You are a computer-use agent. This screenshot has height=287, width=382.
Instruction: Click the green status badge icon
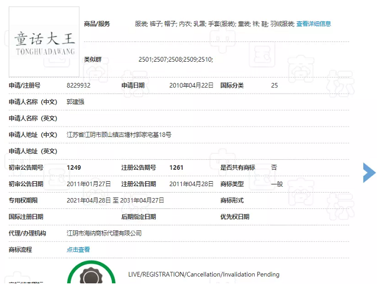(x=91, y=272)
